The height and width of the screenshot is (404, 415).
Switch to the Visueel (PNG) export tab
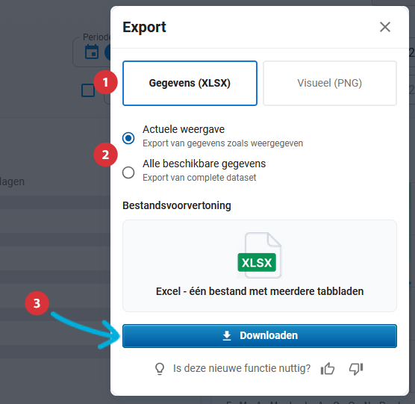[329, 83]
